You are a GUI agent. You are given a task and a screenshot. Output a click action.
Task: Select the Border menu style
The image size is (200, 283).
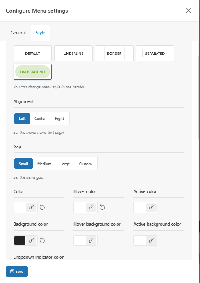pos(114,54)
